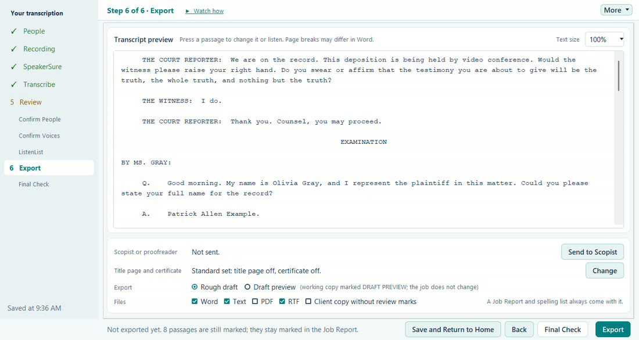Click opening passage 'We are on the record'
Image resolution: width=639 pixels, height=340 pixels.
click(358, 70)
